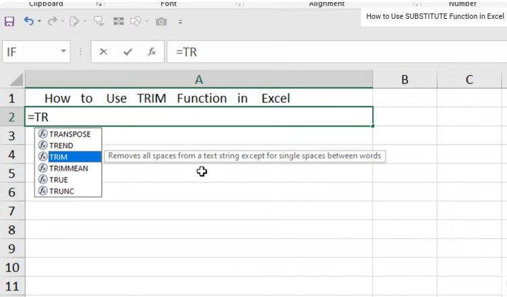This screenshot has height=297, width=507.
Task: Click the page-with-pencil icon in Quick Access Toolbar
Action: 74,22
